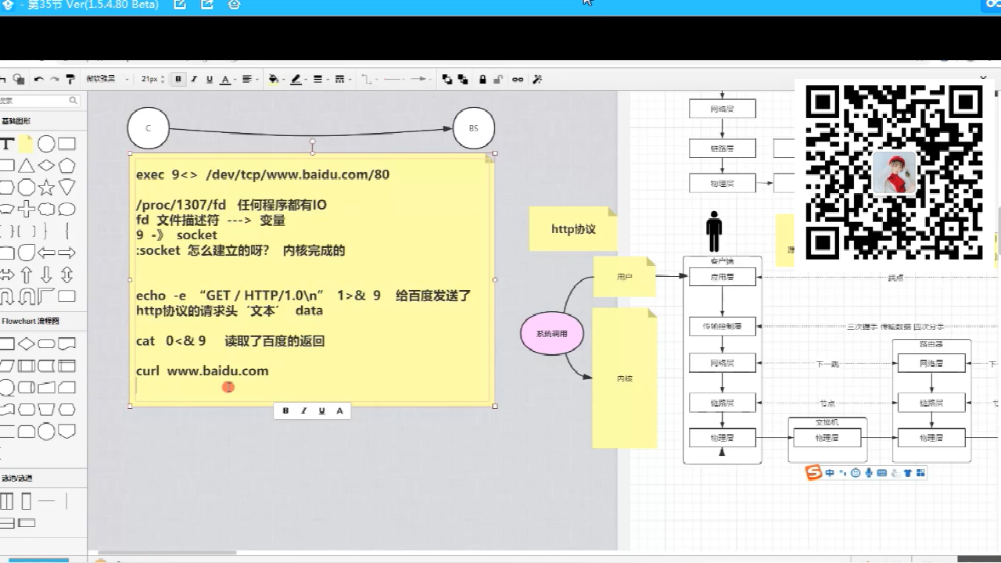This screenshot has height=563, width=1001.
Task: Open the line width dropdown
Action: [x=319, y=79]
